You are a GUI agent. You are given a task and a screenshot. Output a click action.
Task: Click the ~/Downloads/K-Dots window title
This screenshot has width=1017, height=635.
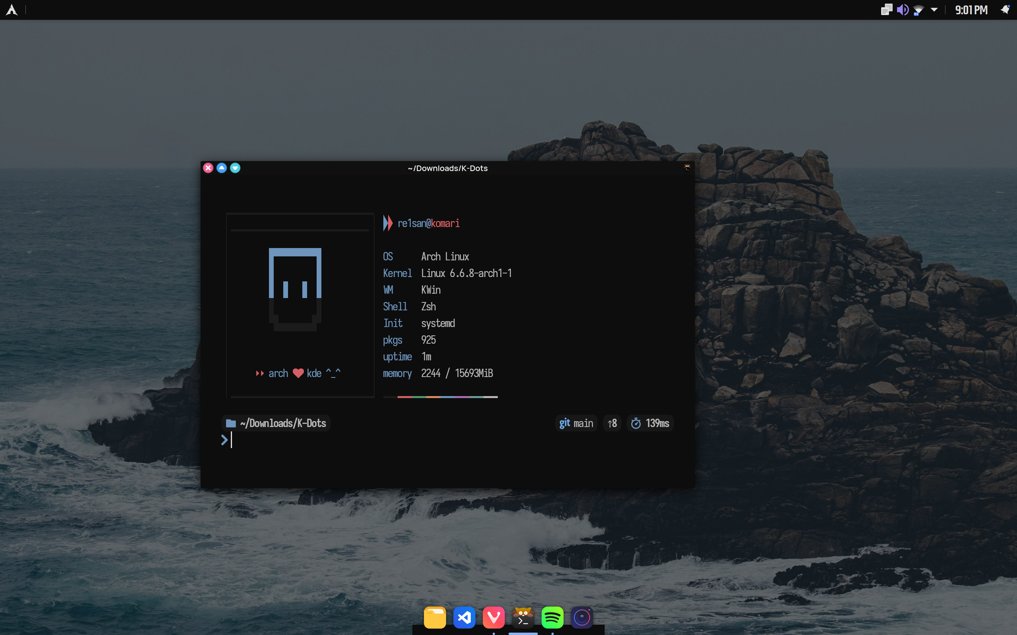448,168
